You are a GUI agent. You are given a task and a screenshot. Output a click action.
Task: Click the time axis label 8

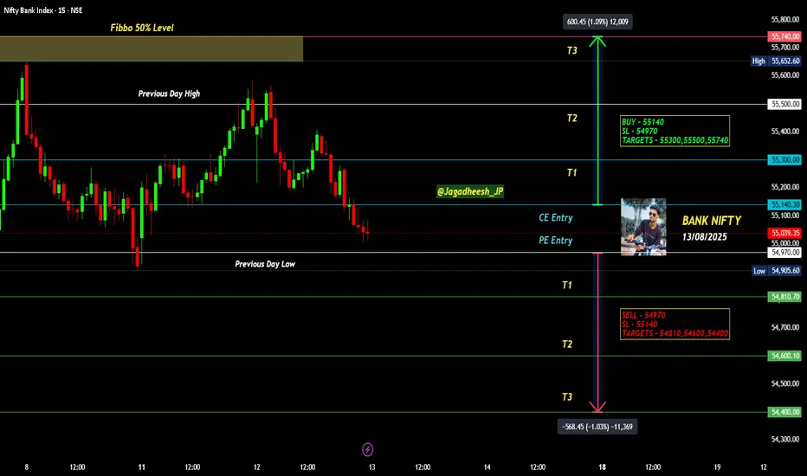click(27, 467)
